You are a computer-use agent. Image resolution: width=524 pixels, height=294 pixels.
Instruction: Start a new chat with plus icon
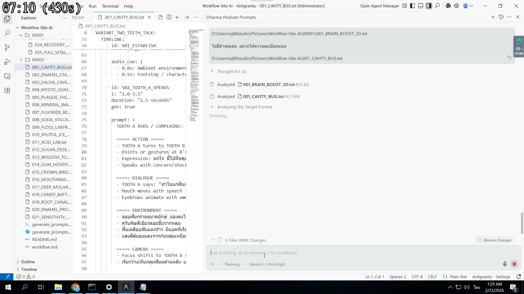coord(493,17)
